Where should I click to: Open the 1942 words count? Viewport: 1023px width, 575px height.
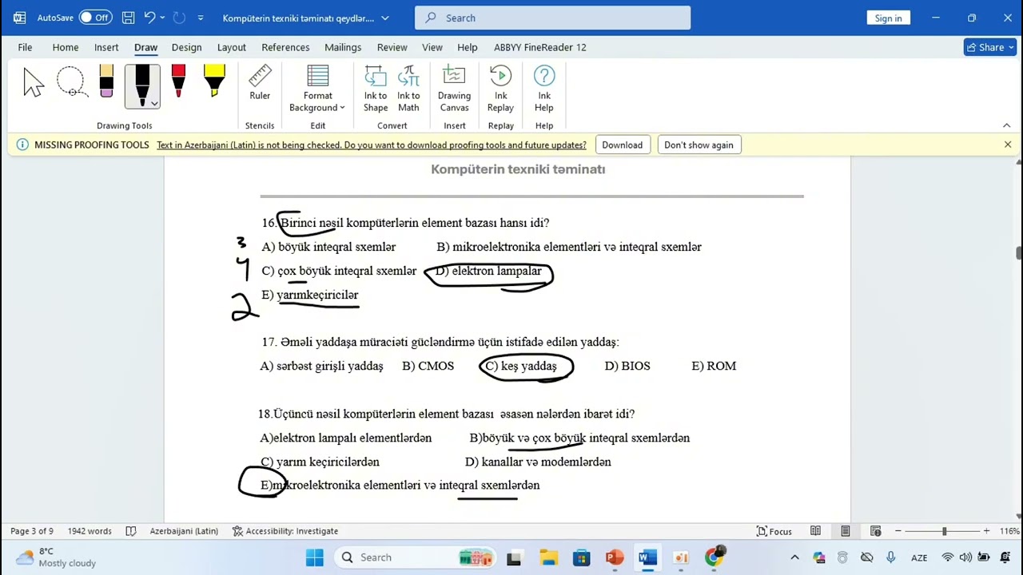click(90, 531)
